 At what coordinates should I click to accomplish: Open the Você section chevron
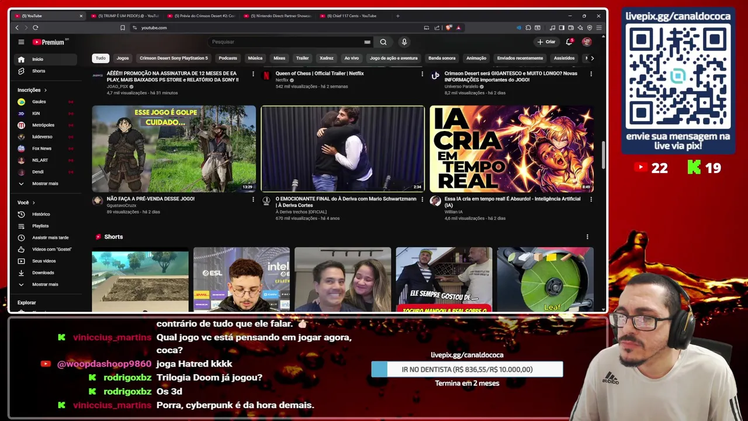(33, 202)
